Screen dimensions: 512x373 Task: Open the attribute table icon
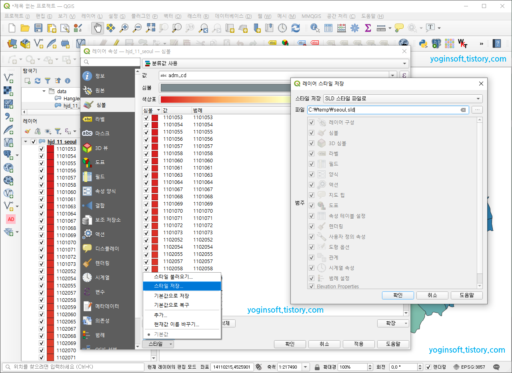(328, 28)
